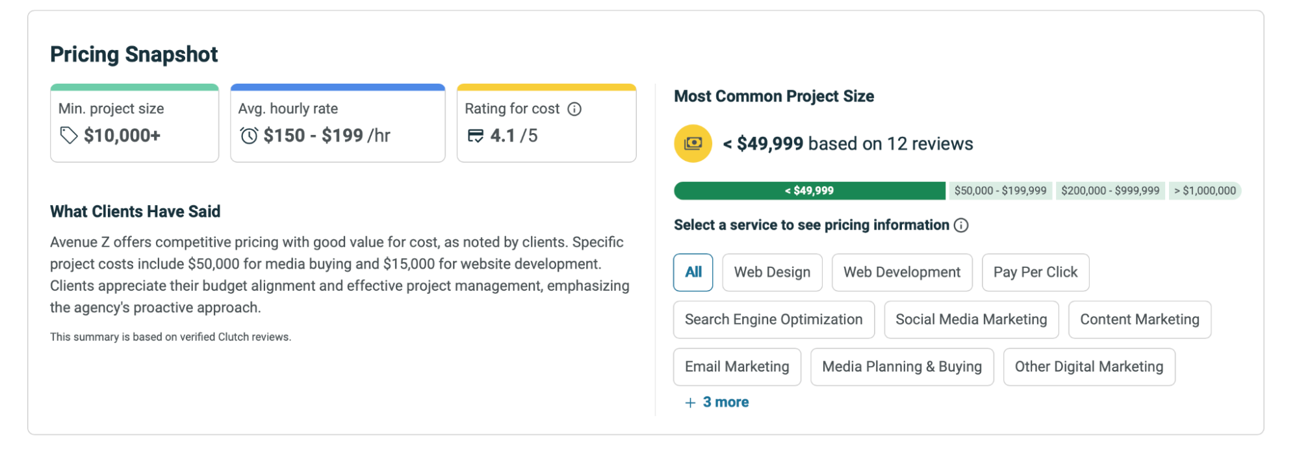1299x462 pixels.
Task: Select the All service filter
Action: click(x=693, y=273)
